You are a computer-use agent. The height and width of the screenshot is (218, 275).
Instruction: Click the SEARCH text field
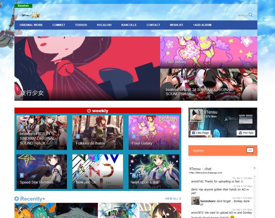tap(243, 15)
